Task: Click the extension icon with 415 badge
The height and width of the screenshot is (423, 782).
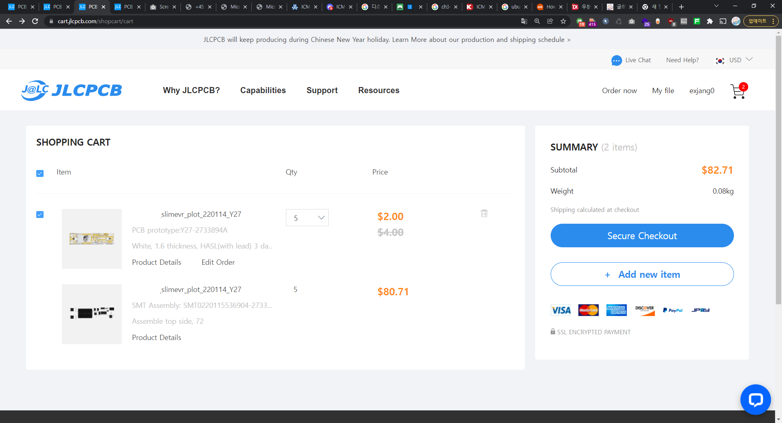Action: 593,22
